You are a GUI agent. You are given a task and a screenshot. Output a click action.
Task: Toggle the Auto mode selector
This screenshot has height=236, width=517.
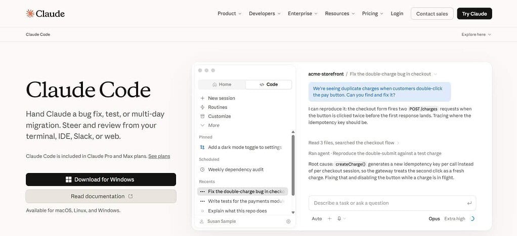317,218
